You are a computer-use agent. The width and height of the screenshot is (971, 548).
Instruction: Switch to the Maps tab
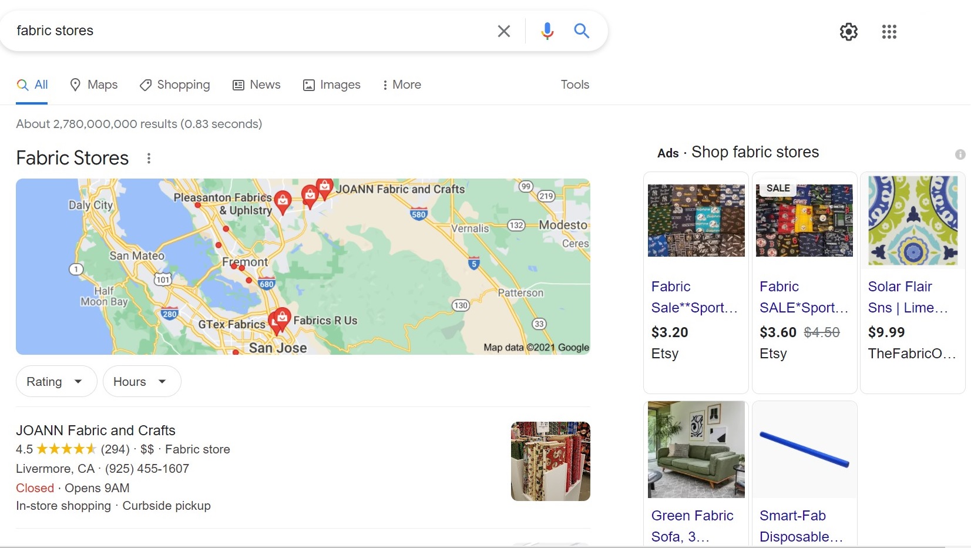[94, 85]
